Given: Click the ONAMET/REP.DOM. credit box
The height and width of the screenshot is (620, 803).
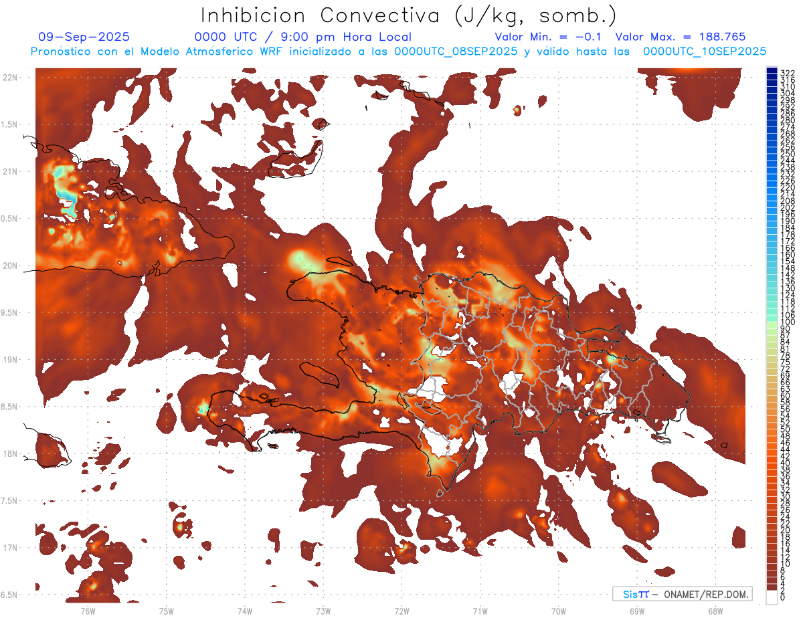Looking at the screenshot, I should tap(683, 594).
